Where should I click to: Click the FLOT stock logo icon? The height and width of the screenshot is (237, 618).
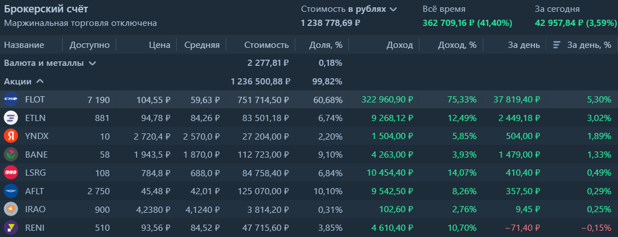11,100
